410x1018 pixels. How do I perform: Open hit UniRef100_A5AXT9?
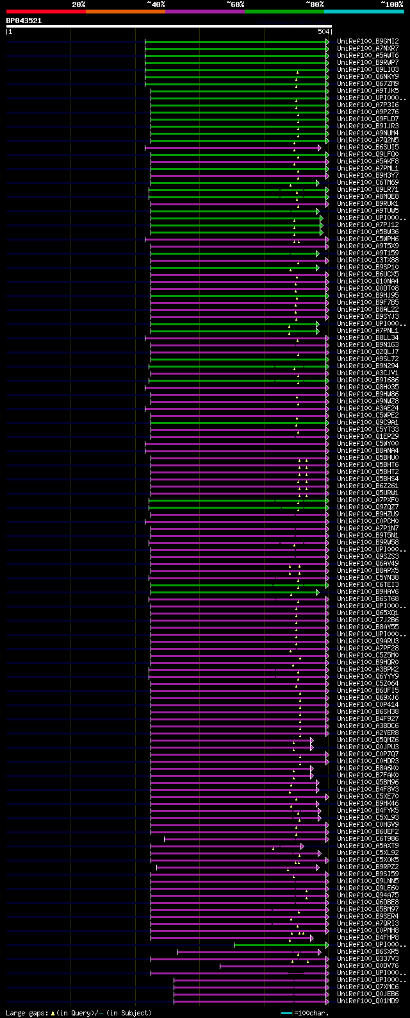(368, 845)
